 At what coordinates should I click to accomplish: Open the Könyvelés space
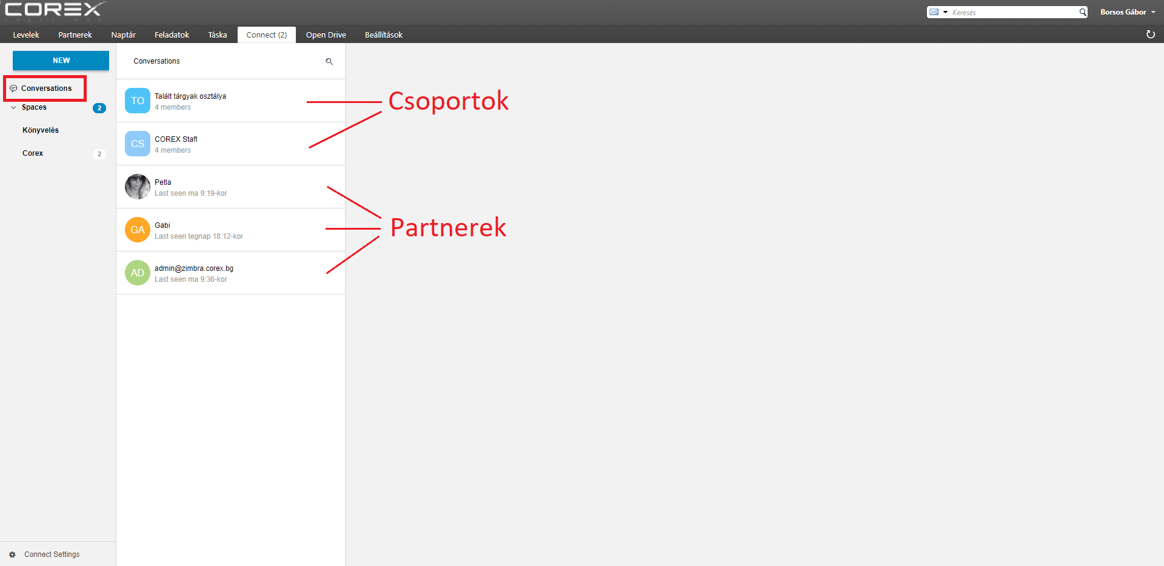click(x=41, y=130)
